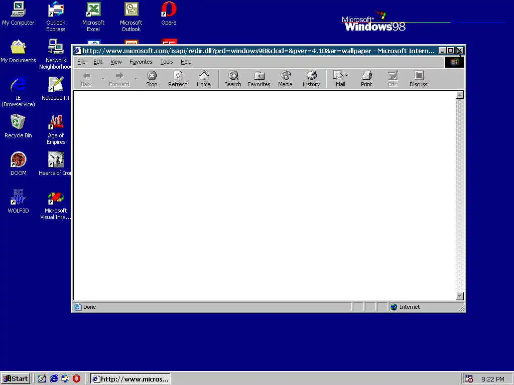Screen dimensions: 514x385
Task: Open the Tools menu
Action: pos(167,62)
